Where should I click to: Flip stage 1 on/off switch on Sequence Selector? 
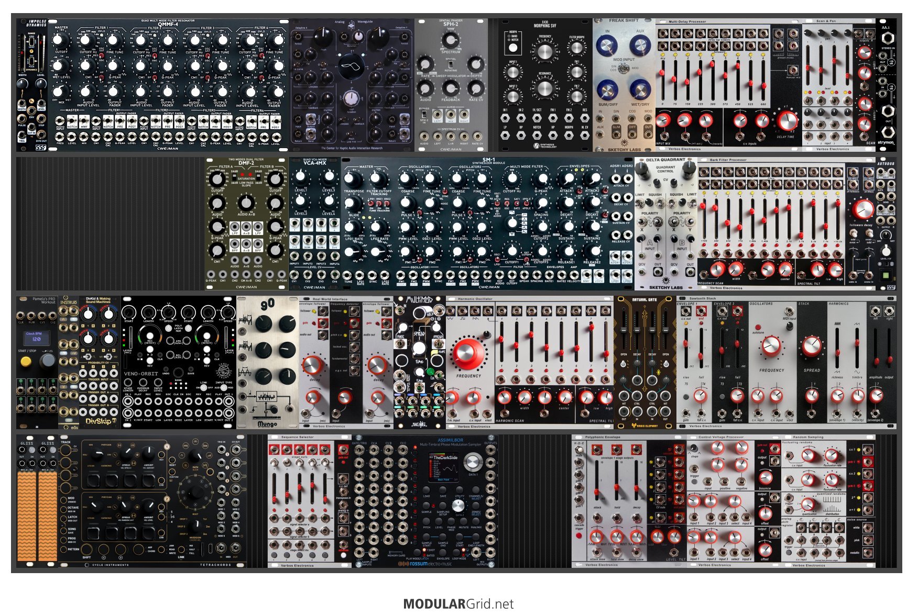coord(274,463)
